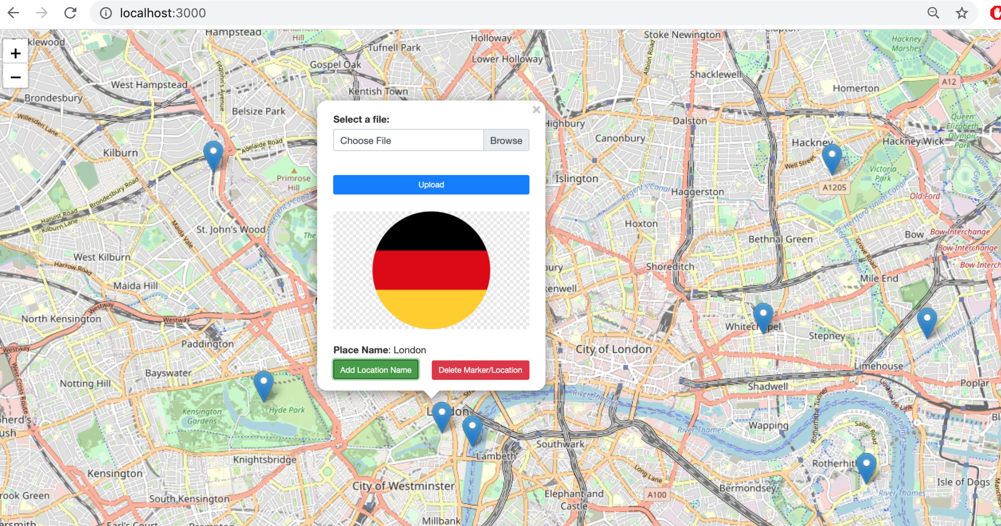The width and height of the screenshot is (1001, 526).
Task: Zoom out of the map
Action: (16, 78)
